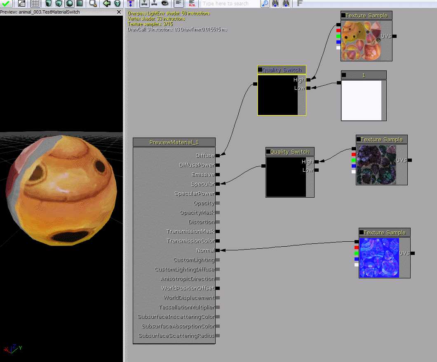Click the green arrow toolbar icon
Image resolution: width=437 pixels, height=362 pixels.
[x=106, y=3]
